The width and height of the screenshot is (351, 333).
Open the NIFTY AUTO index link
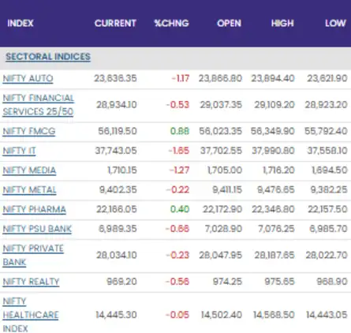tap(28, 78)
